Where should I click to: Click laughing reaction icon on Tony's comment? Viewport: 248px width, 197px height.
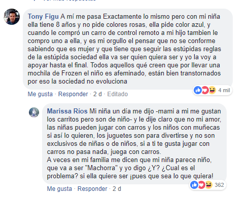(212, 90)
